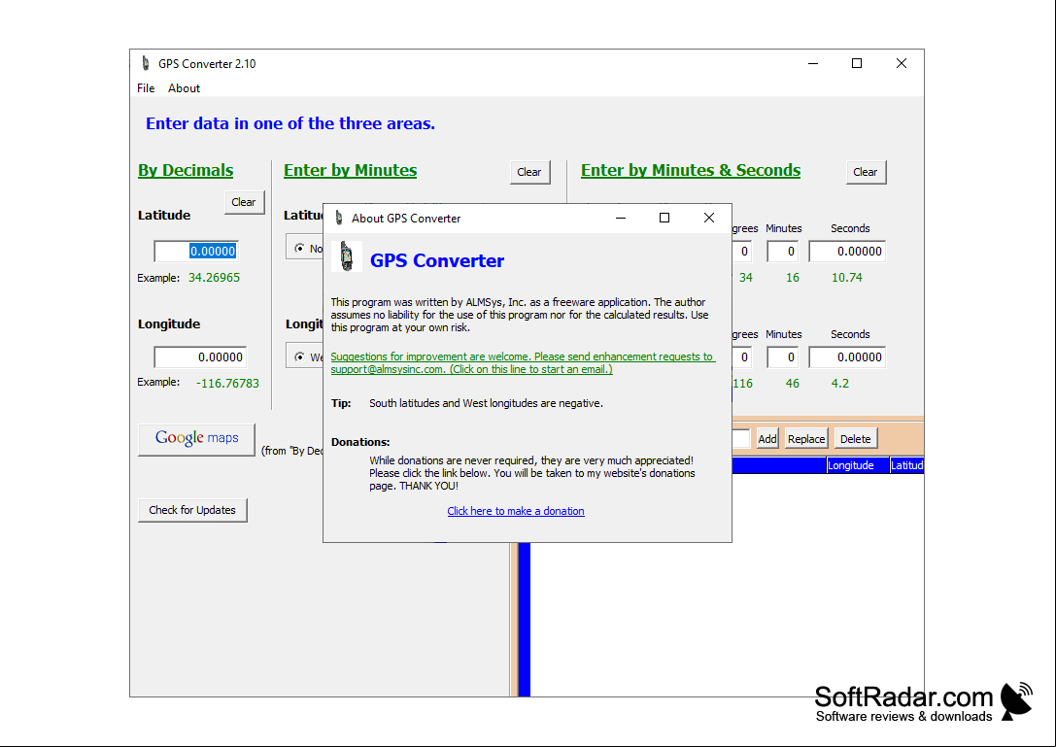Click the GPS device logo in About dialog
1056x747 pixels.
pyautogui.click(x=347, y=256)
